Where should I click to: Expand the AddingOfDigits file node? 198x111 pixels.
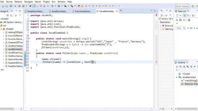pos(4,32)
